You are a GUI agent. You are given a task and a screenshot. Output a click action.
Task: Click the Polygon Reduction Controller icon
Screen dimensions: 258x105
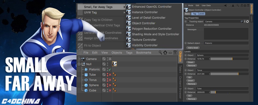coord(129,29)
